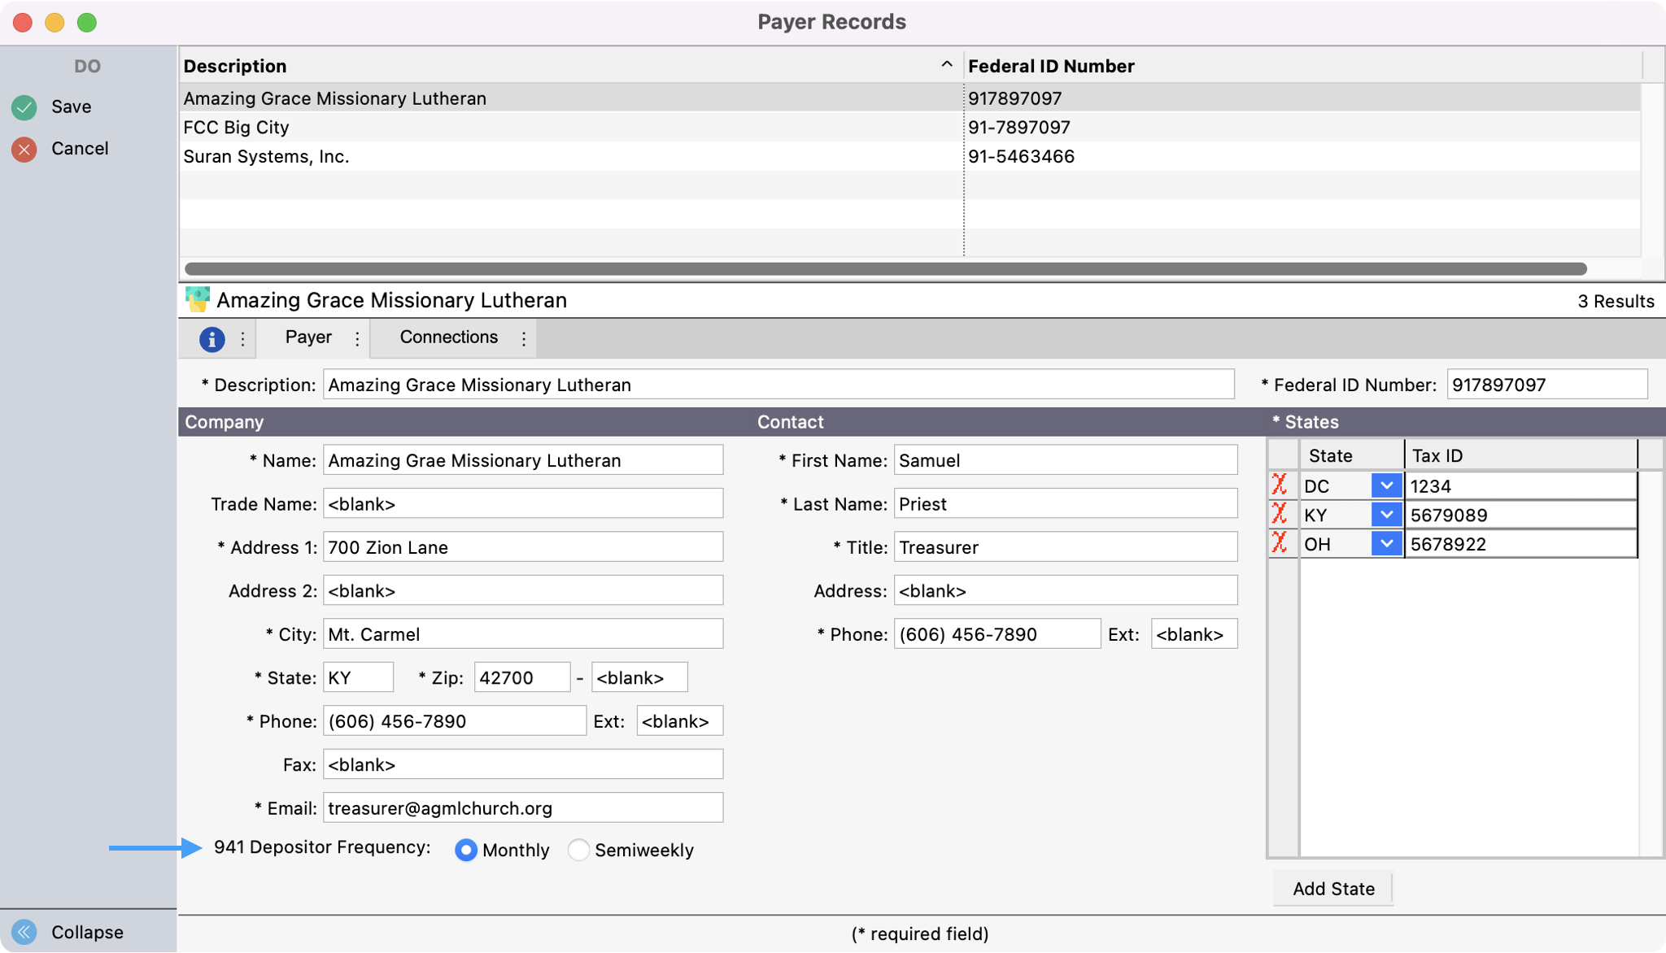Remove the OH state row
This screenshot has height=953, width=1666.
coord(1280,543)
